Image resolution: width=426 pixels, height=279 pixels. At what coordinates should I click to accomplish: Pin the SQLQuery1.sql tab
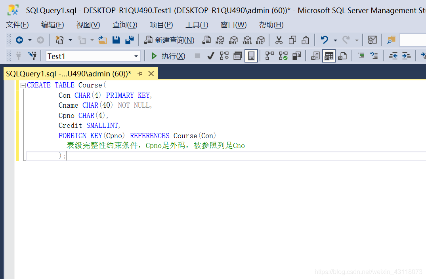[x=140, y=74]
